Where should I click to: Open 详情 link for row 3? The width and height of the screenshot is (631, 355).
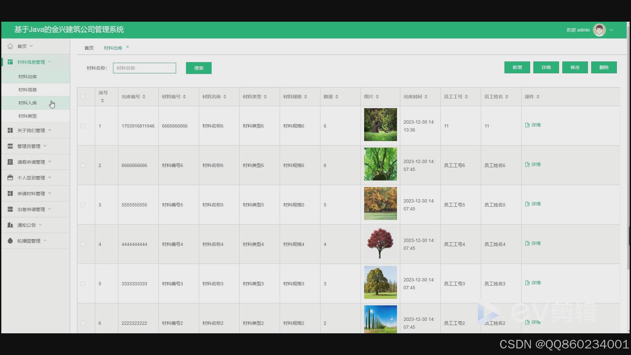click(x=533, y=204)
